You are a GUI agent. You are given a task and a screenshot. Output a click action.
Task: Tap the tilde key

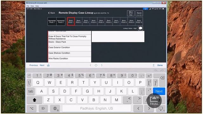pyautogui.click(x=29, y=75)
